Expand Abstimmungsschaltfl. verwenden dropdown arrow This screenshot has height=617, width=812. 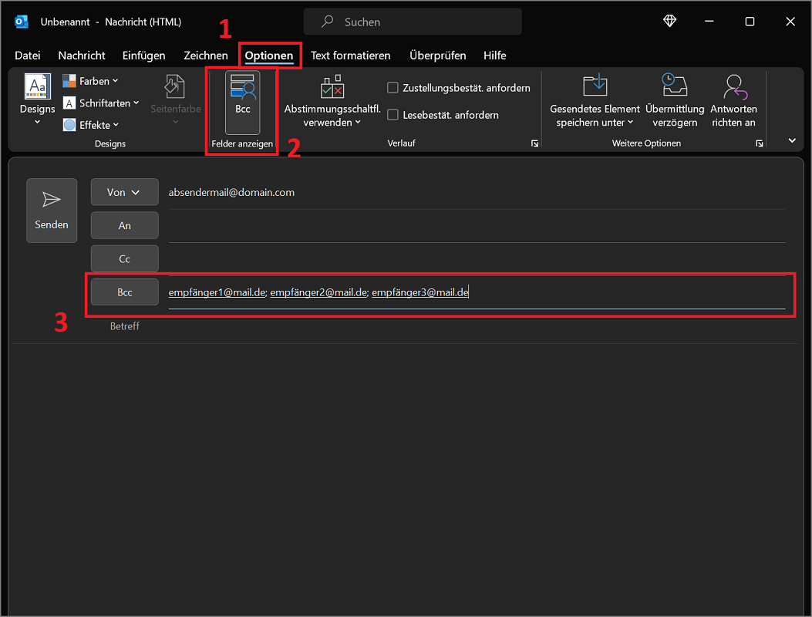click(358, 123)
